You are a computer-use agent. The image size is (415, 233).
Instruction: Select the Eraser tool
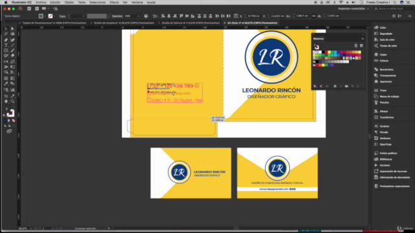[x=12, y=56]
